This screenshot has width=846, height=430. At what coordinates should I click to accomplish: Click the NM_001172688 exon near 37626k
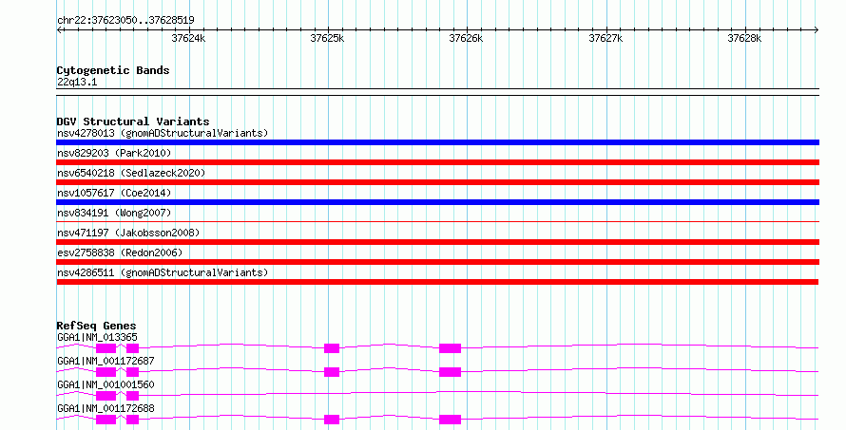[x=450, y=420]
